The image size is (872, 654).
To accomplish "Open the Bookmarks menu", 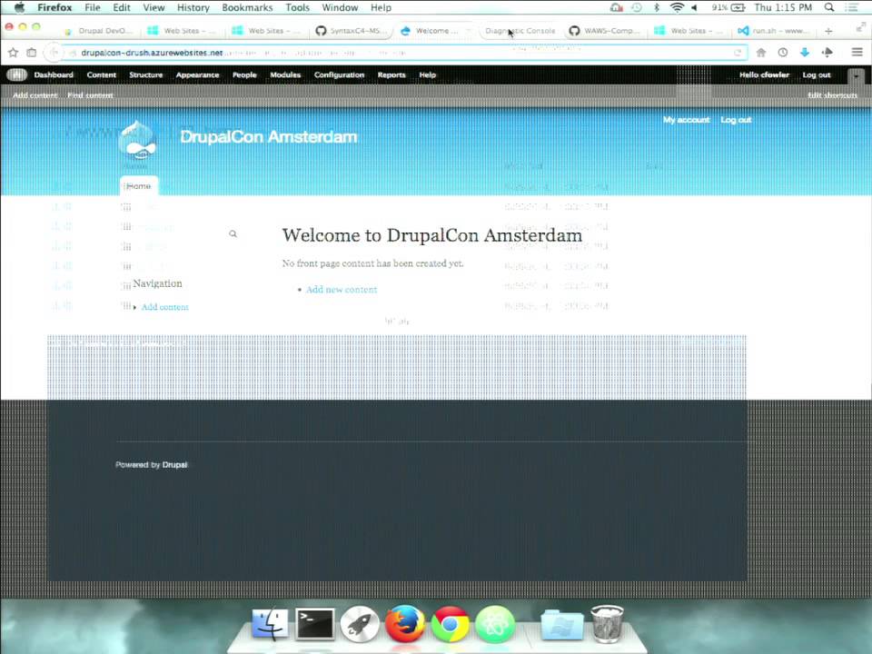I will [247, 8].
